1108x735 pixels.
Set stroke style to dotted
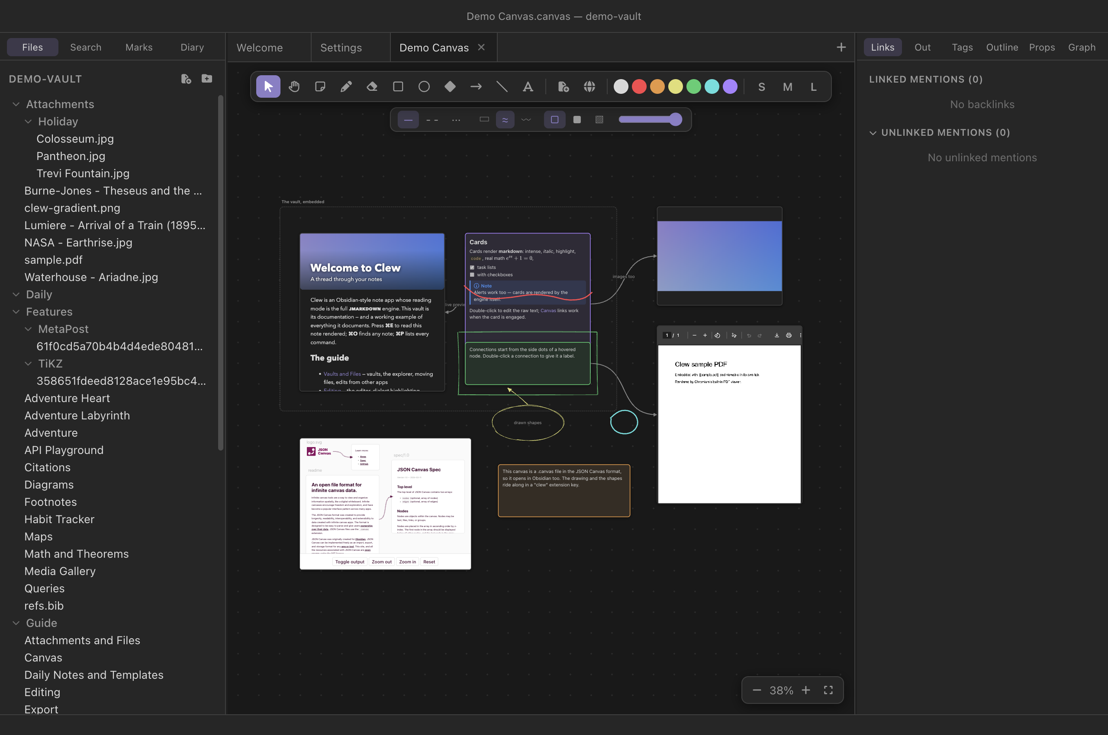pyautogui.click(x=456, y=120)
